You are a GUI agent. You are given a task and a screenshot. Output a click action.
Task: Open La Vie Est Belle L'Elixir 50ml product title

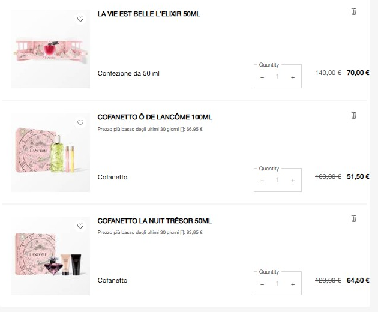149,14
